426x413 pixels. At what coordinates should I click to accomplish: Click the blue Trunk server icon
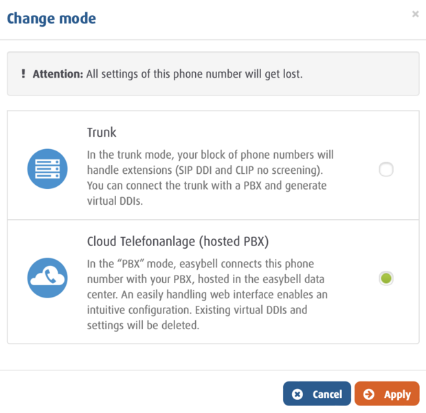point(47,169)
